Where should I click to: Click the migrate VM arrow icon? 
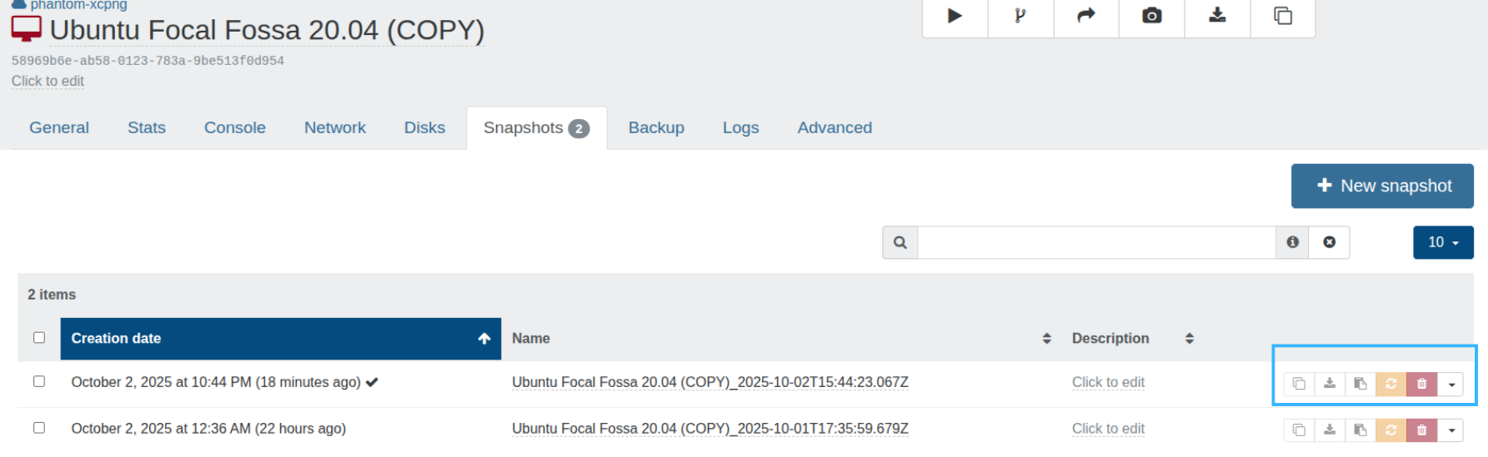1086,16
